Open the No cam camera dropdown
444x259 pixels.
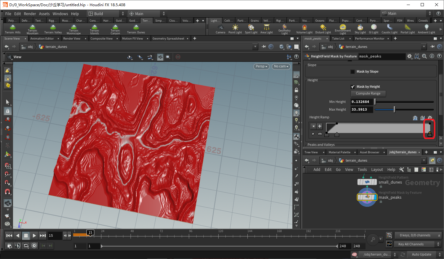click(281, 66)
